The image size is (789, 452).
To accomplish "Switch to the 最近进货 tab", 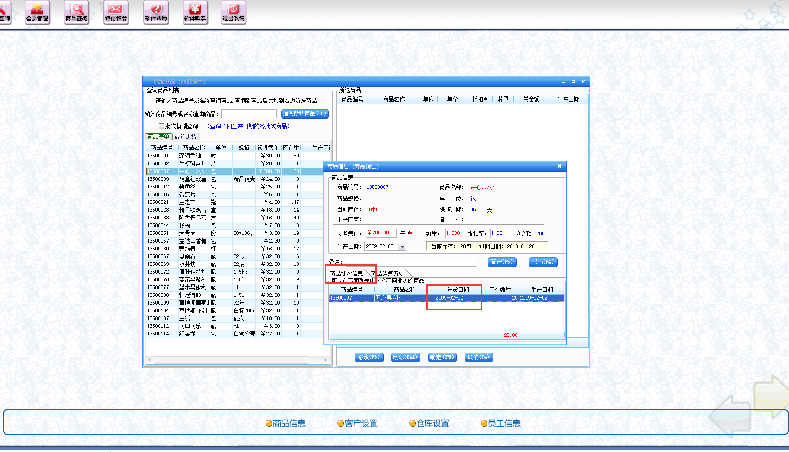I will coord(185,137).
